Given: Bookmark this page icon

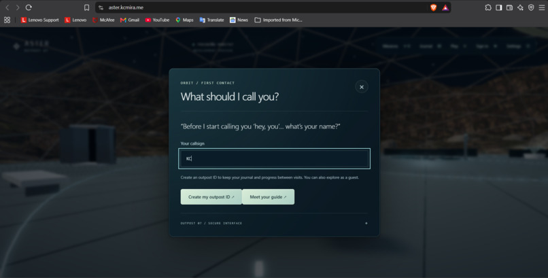Looking at the screenshot, I should 86,7.
